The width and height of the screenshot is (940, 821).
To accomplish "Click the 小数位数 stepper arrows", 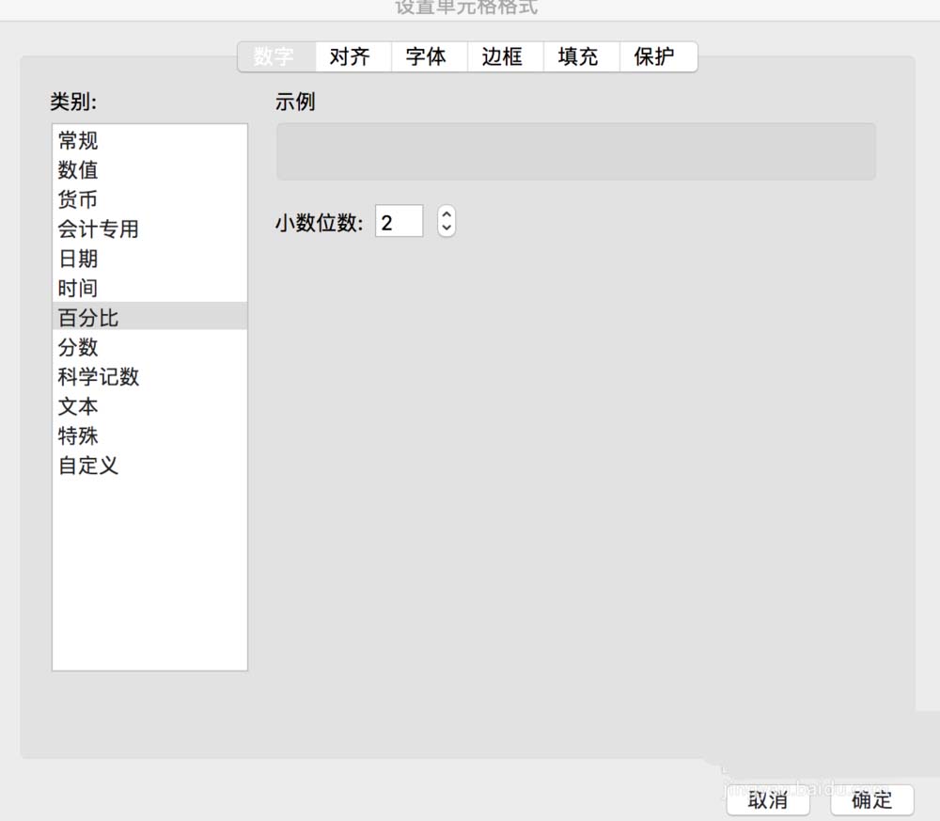I will 446,222.
